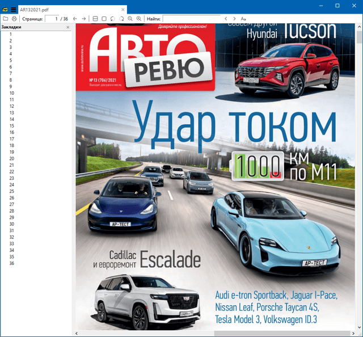Image resolution: width=363 pixels, height=337 pixels.
Task: Close the Закладки bookmarks panel
Action: [x=68, y=27]
